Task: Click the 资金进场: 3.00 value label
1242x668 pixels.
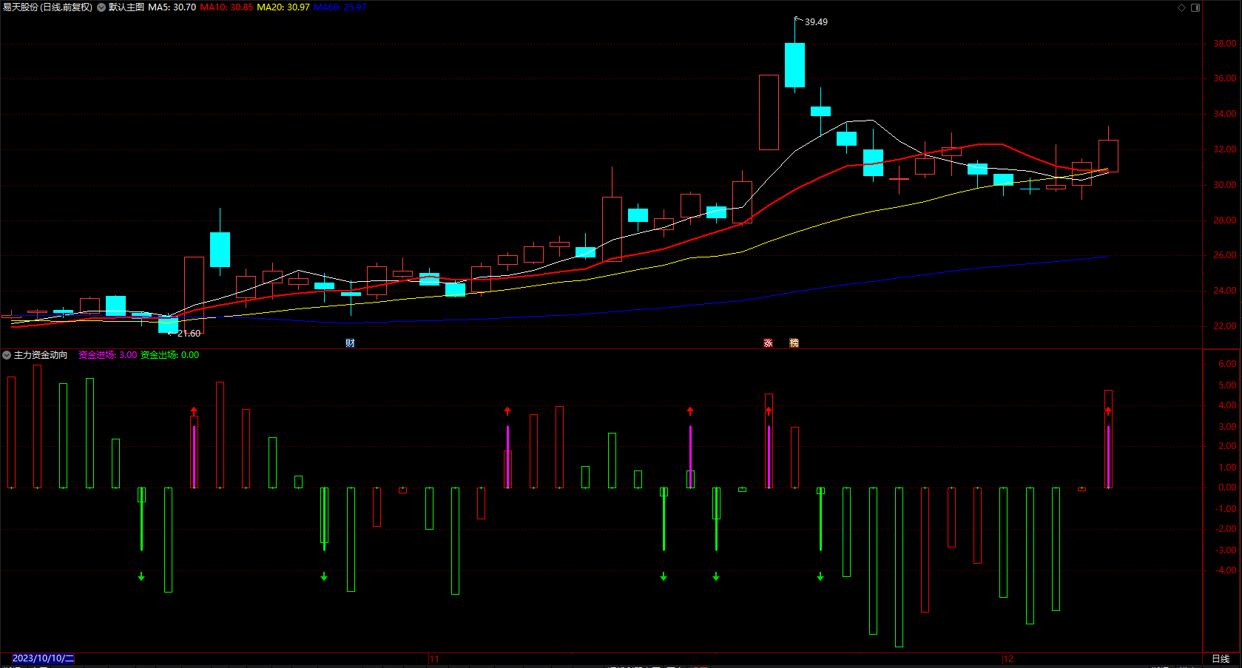Action: [108, 355]
